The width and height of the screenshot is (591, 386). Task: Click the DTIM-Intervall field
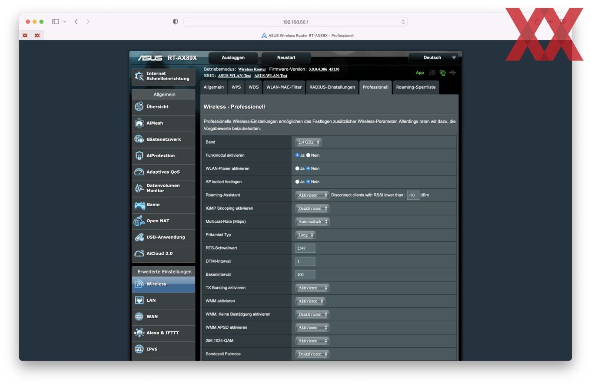(x=305, y=261)
